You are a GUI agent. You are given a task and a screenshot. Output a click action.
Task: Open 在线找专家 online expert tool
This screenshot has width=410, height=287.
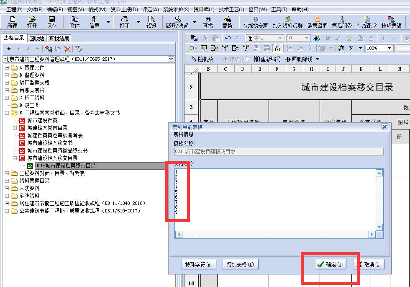255,22
